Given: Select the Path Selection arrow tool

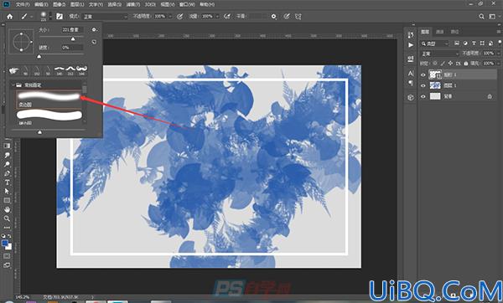Looking at the screenshot, I should (7, 191).
